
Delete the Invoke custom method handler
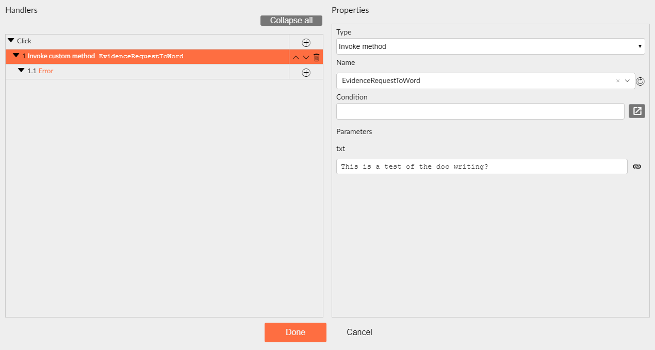point(317,57)
